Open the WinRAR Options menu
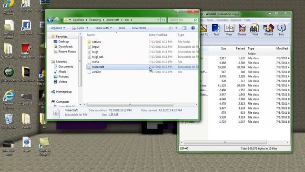The height and width of the screenshot is (172, 305). click(x=236, y=20)
